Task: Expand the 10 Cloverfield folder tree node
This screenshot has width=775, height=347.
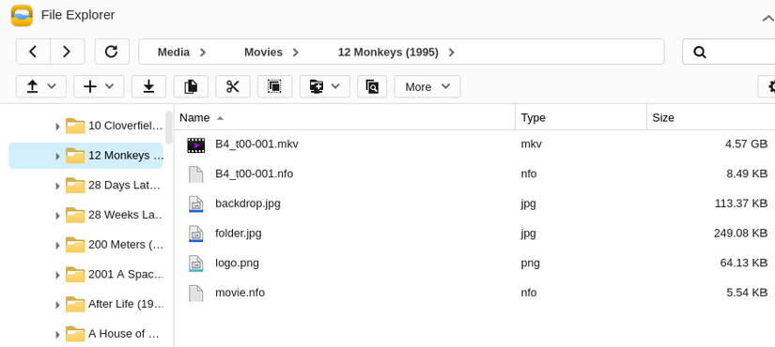Action: coord(57,127)
